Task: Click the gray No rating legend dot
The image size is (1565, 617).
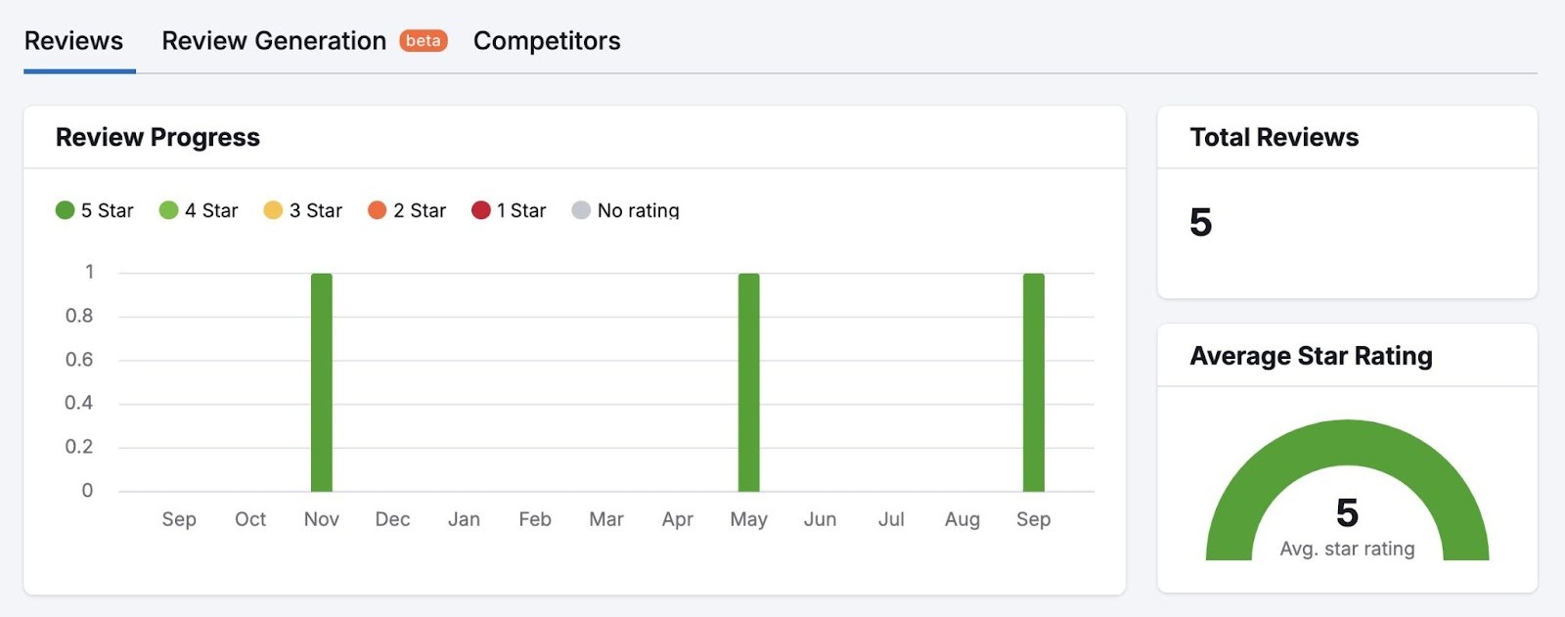Action: pyautogui.click(x=582, y=209)
